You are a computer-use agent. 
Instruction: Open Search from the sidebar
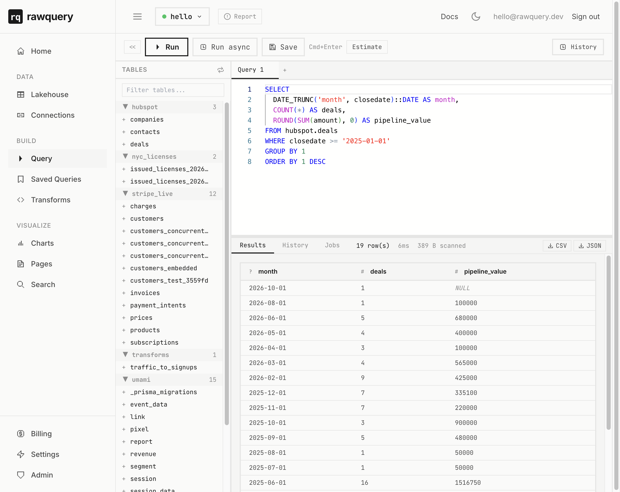[43, 284]
